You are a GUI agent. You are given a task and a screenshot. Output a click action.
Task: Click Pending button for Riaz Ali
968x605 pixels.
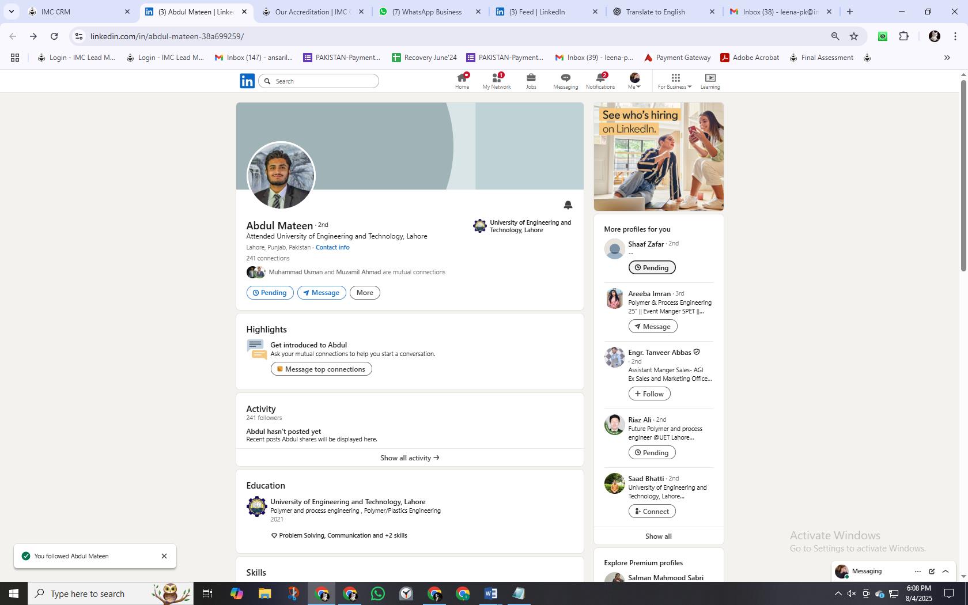652,453
